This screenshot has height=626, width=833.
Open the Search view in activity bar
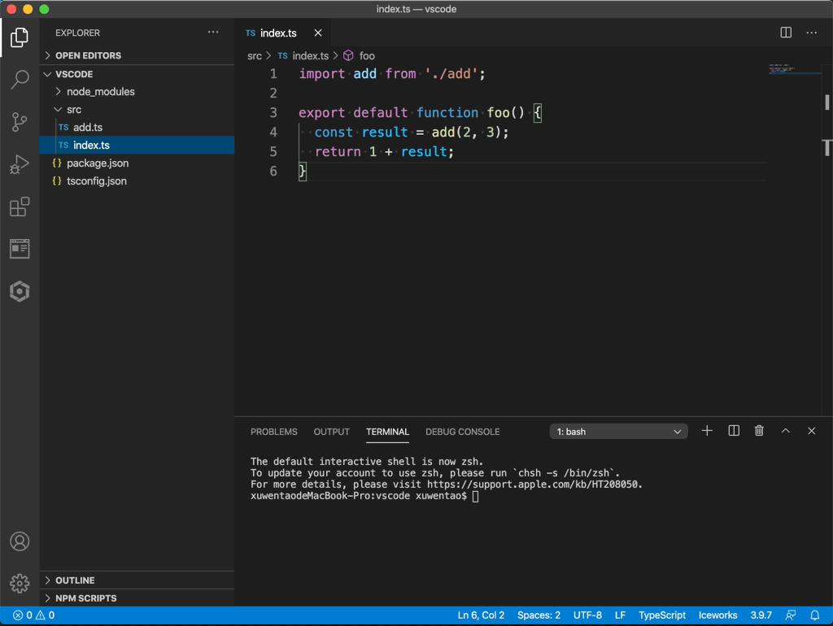20,80
